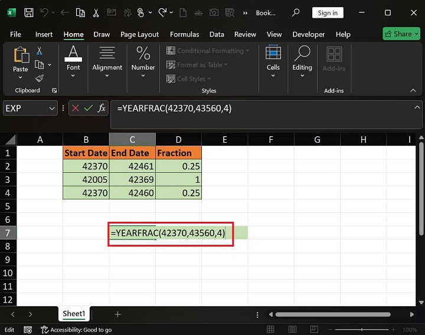Screen dimensions: 425x335
Task: Click the green Share button
Action: 401,34
